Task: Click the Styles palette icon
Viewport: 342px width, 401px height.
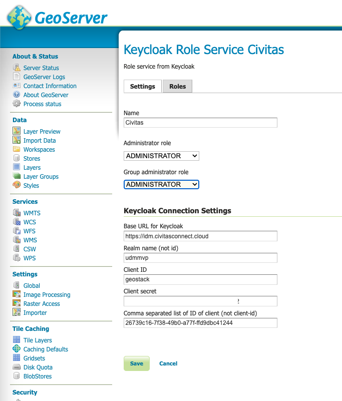Action: tap(17, 185)
